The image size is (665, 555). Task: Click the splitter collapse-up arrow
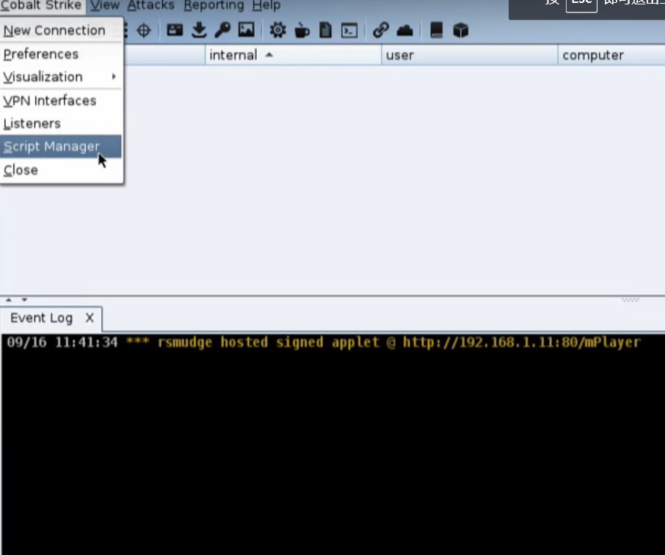tap(9, 300)
